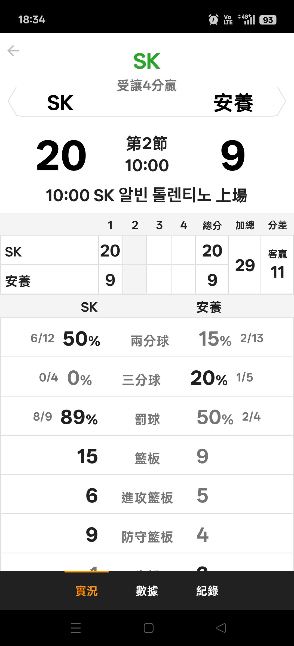Select 安養 team on the right
The width and height of the screenshot is (294, 646).
233,103
